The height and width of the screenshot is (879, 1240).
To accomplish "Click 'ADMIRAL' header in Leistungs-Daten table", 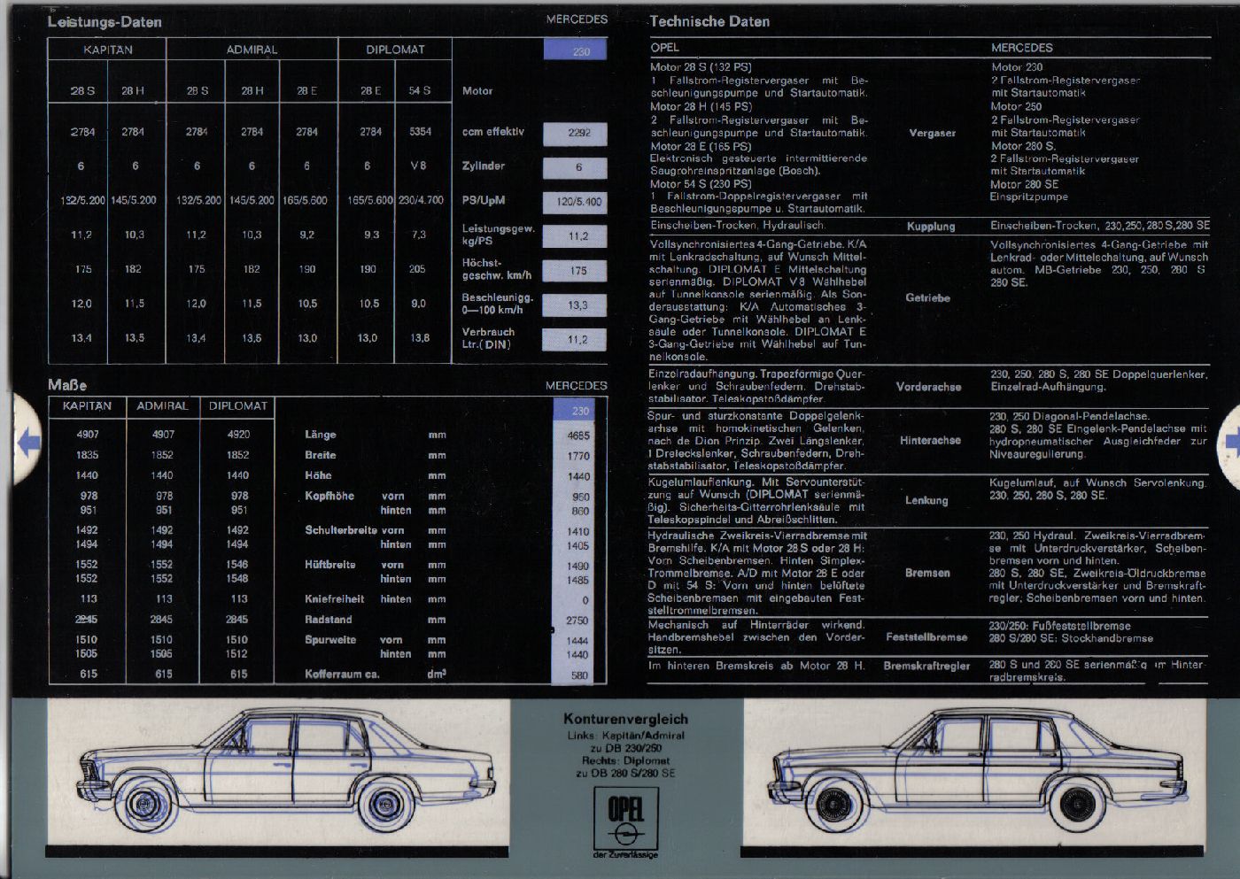I will coord(252,50).
